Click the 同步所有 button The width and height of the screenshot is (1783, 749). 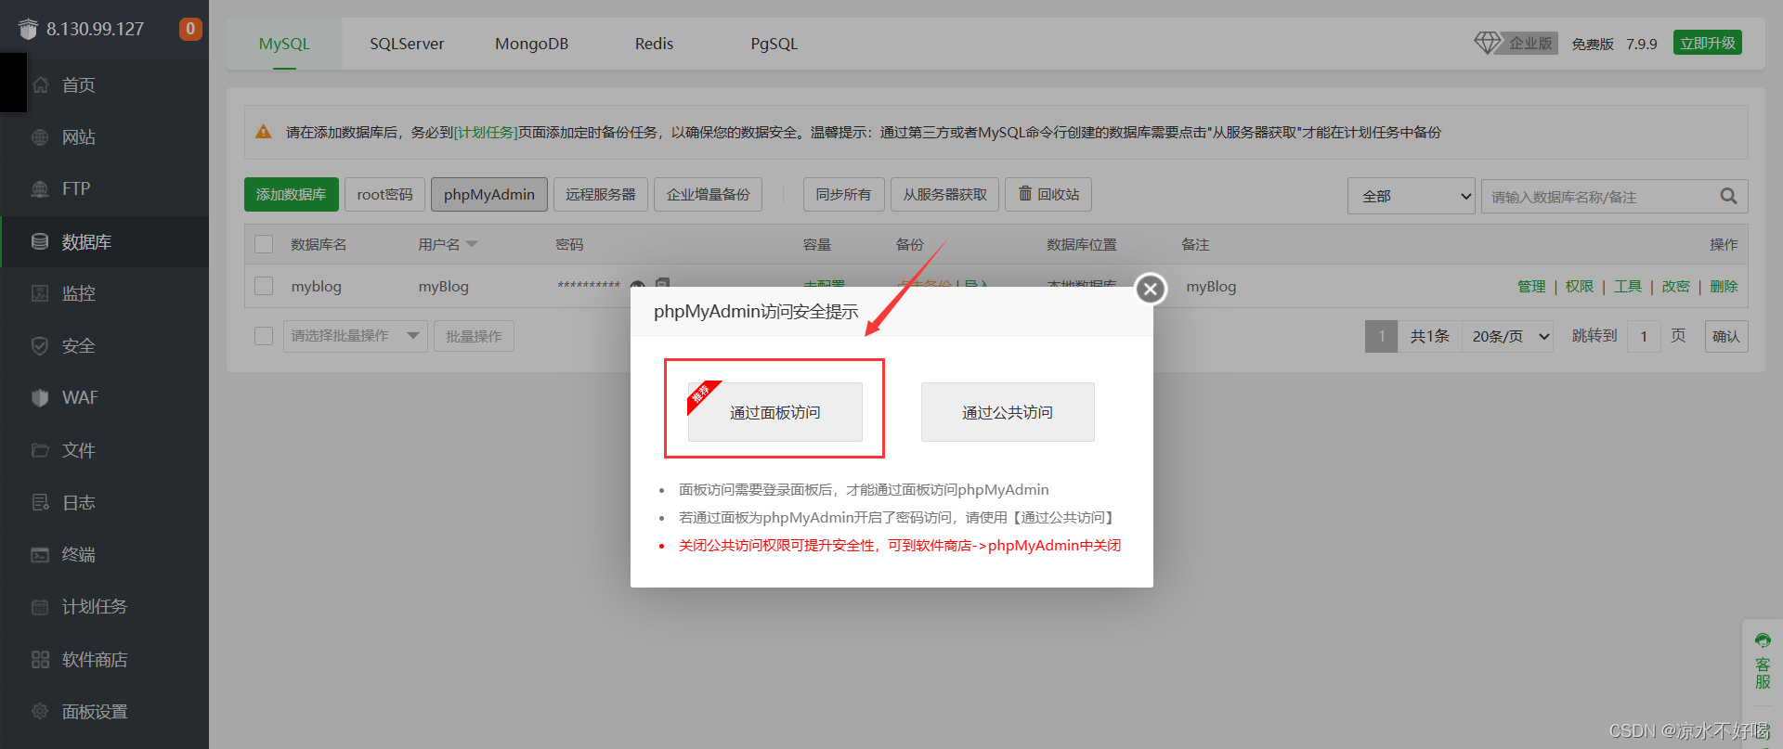[x=843, y=194]
